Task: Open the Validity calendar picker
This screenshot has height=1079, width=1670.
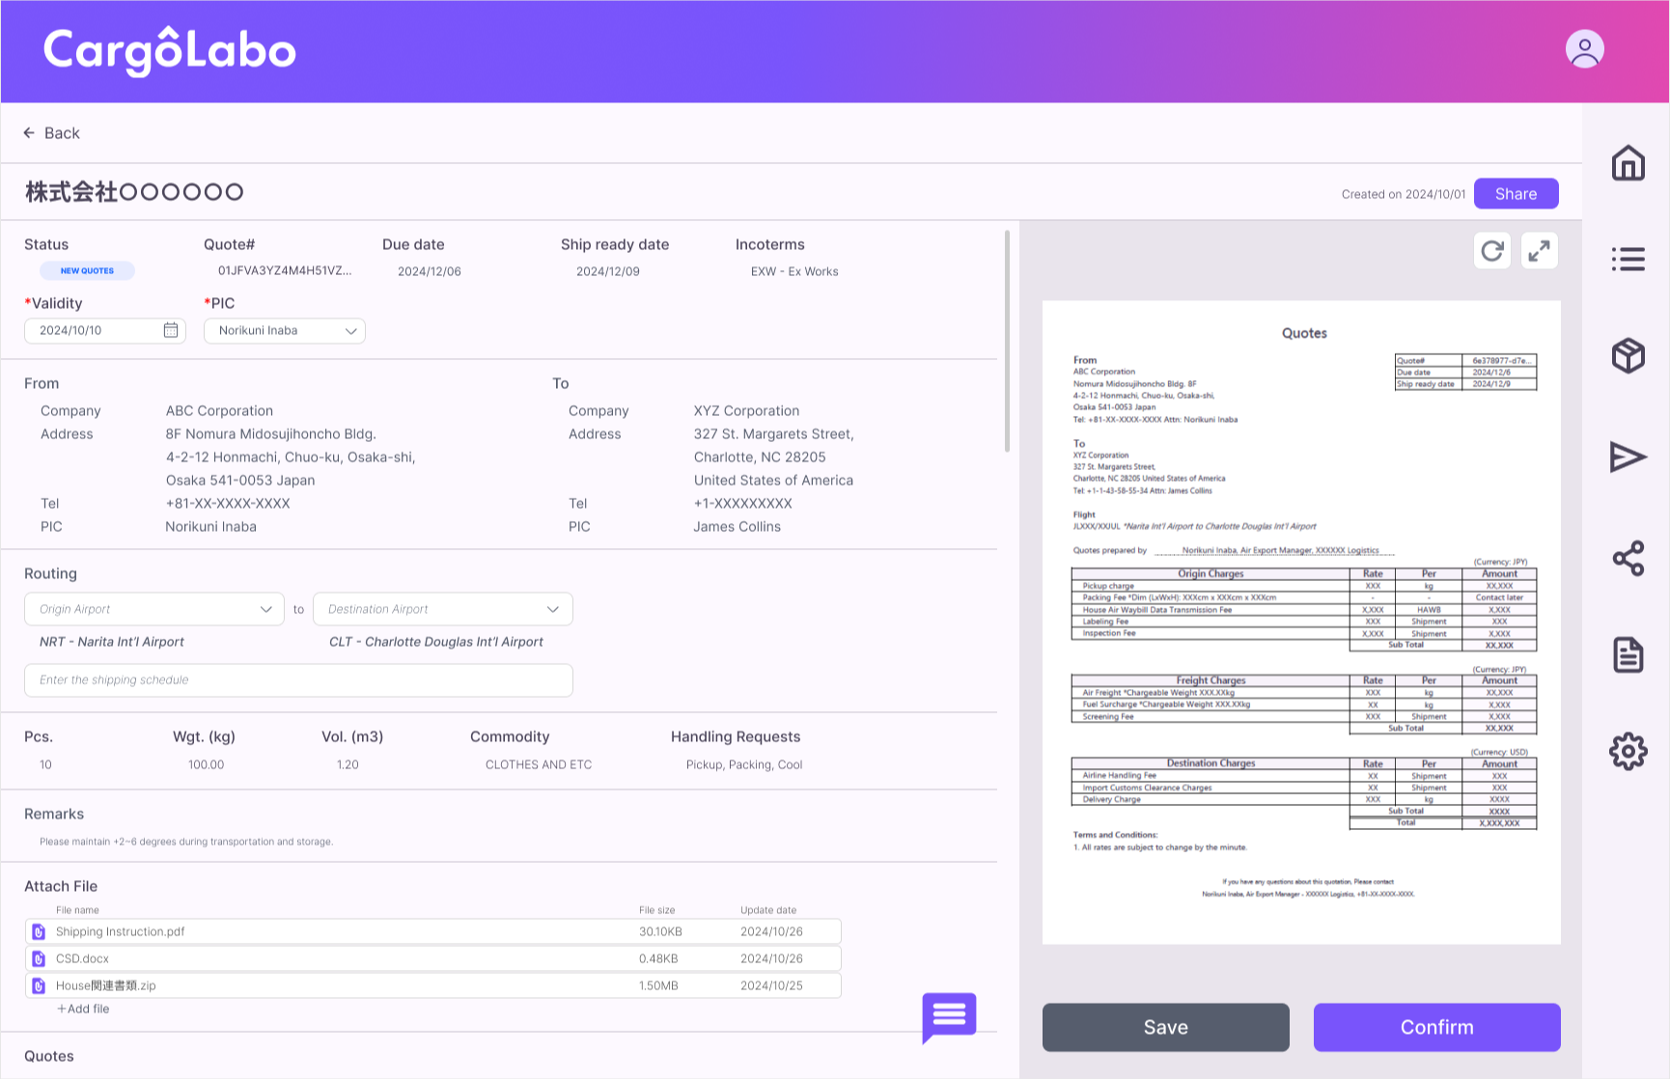Action: click(x=171, y=330)
